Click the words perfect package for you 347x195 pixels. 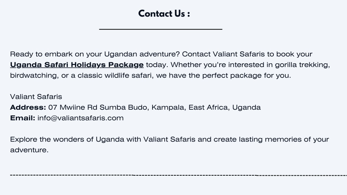tap(247, 75)
